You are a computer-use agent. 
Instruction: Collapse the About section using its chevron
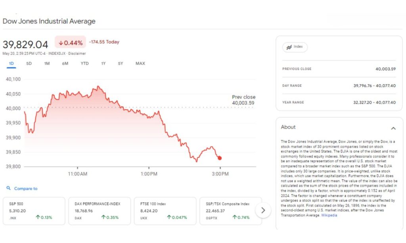pyautogui.click(x=393, y=128)
